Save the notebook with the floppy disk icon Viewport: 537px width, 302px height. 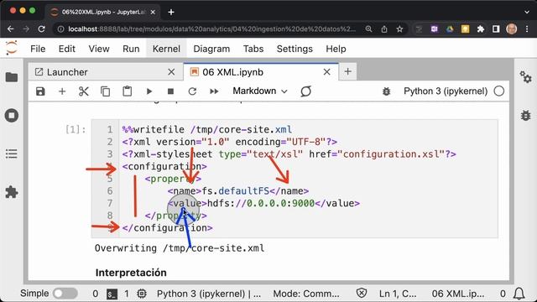40,91
